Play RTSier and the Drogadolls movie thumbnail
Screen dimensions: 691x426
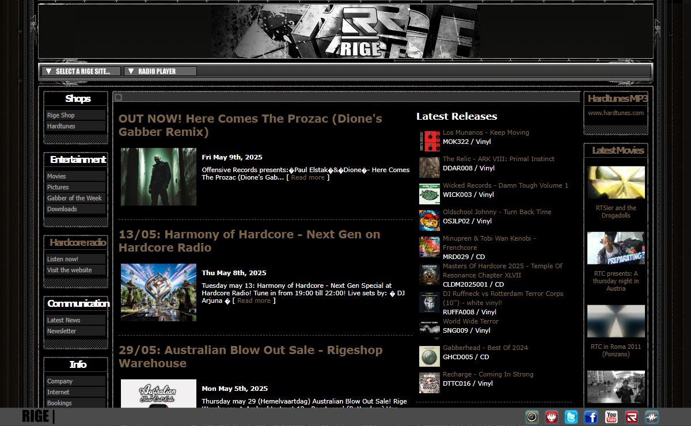[616, 182]
